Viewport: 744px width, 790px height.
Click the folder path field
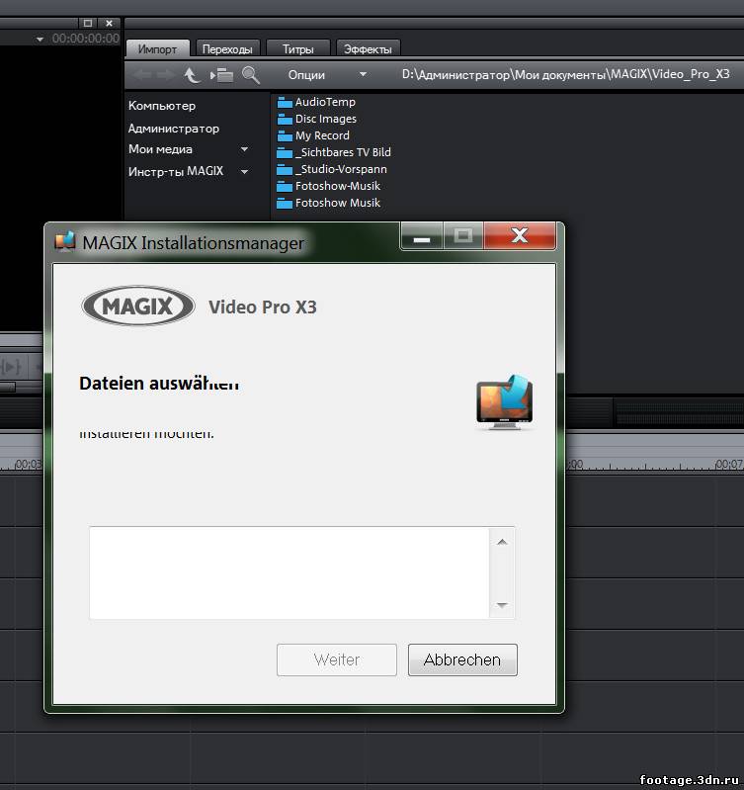coord(565,74)
